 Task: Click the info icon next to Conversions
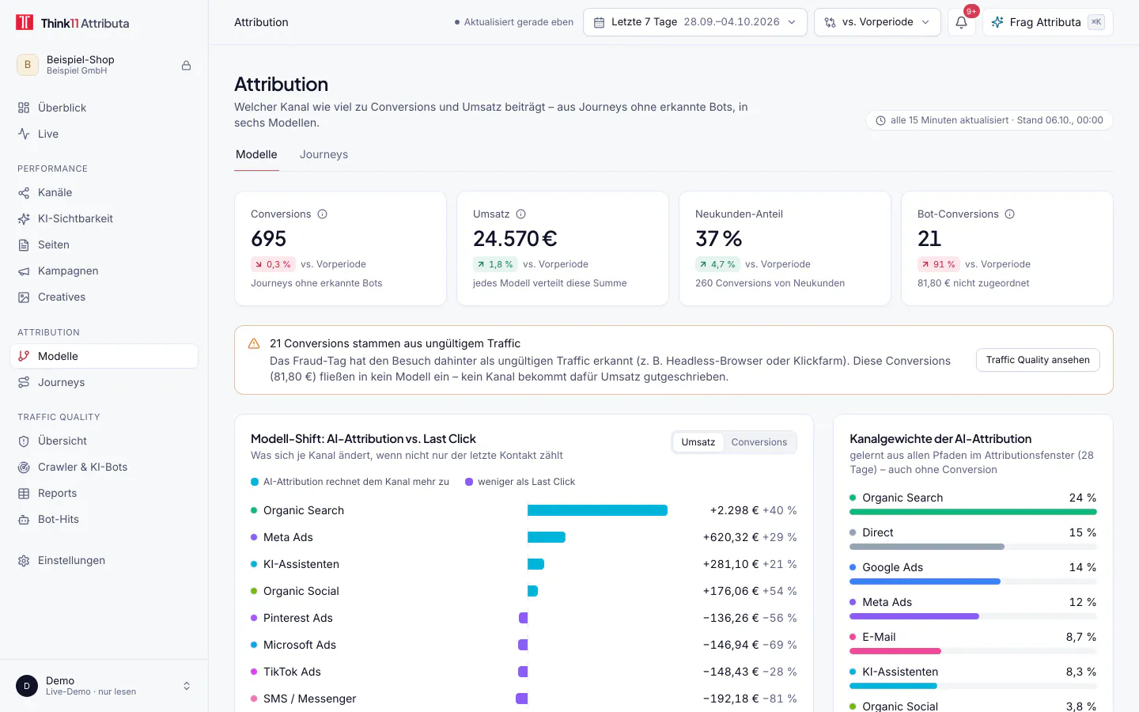coord(323,214)
